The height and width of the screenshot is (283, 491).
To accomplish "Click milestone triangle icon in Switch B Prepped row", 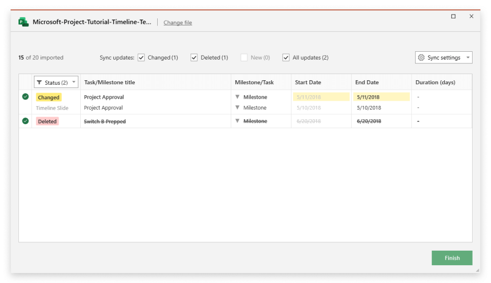I will pyautogui.click(x=237, y=121).
